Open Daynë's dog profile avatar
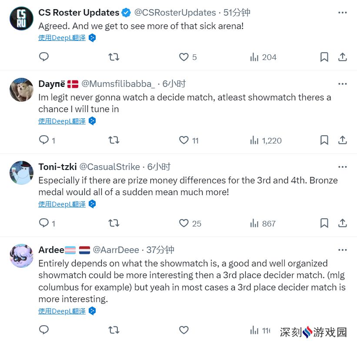Screen dimensions: 357x343 tap(21, 90)
